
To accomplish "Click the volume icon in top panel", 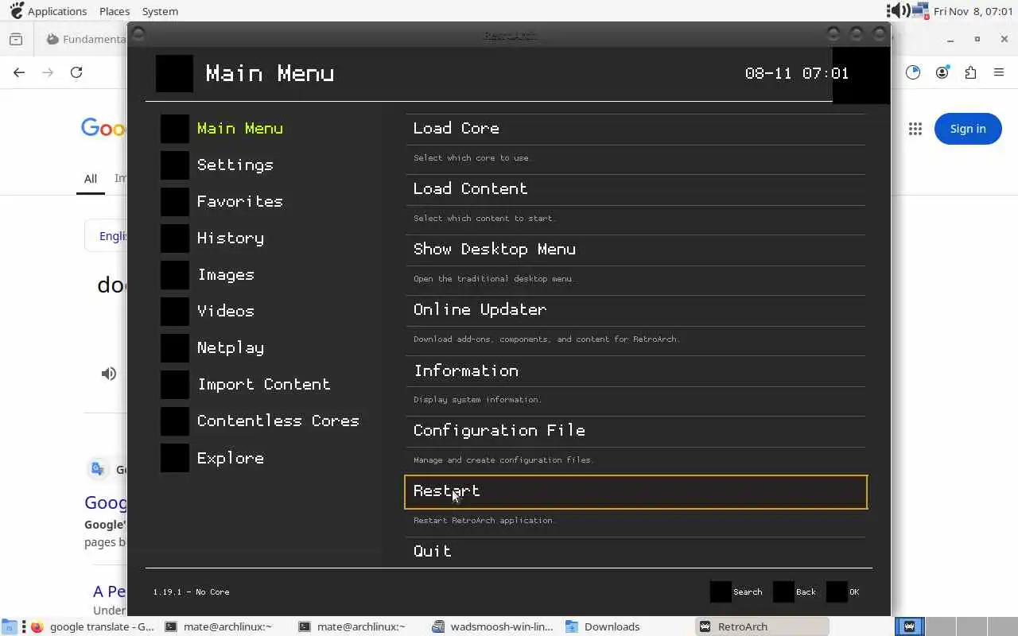I will coord(898,10).
